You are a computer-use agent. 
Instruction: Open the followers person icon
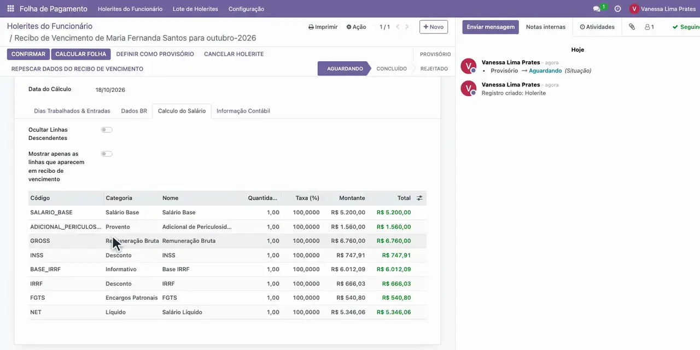649,27
